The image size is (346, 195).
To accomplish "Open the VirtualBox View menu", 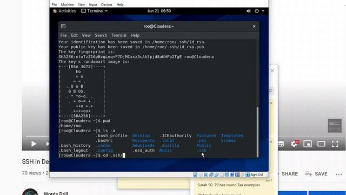I will [x=81, y=4].
